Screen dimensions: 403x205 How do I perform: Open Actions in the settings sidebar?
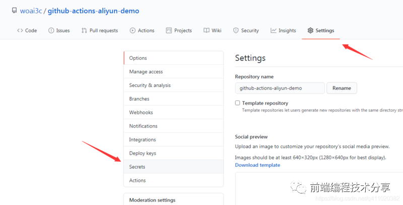point(173,180)
